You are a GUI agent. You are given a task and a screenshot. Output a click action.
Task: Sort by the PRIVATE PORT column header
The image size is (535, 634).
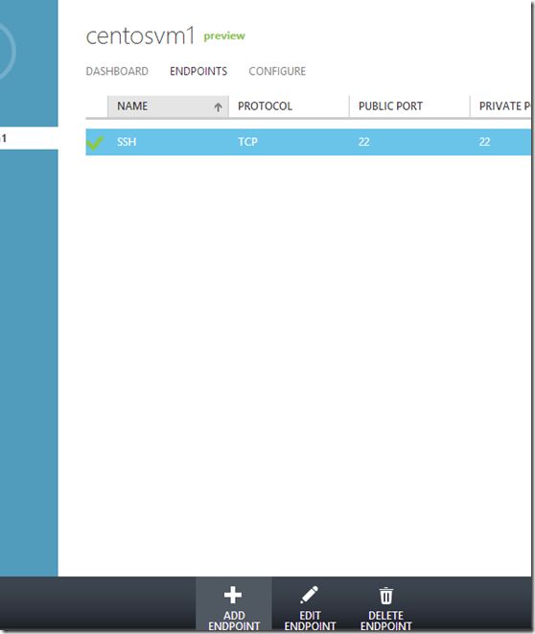[500, 106]
